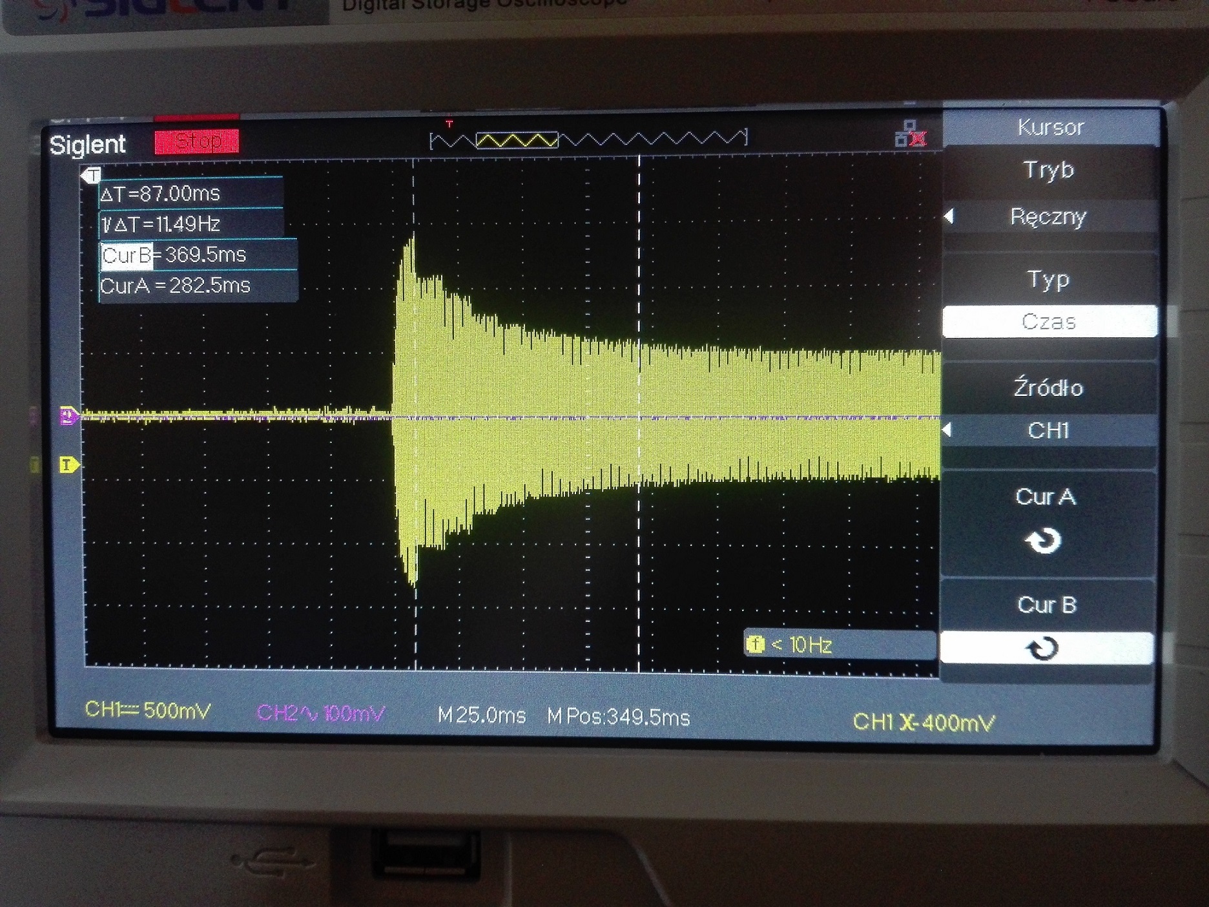Toggle the red Stop run status indicator
The height and width of the screenshot is (907, 1209).
point(197,141)
